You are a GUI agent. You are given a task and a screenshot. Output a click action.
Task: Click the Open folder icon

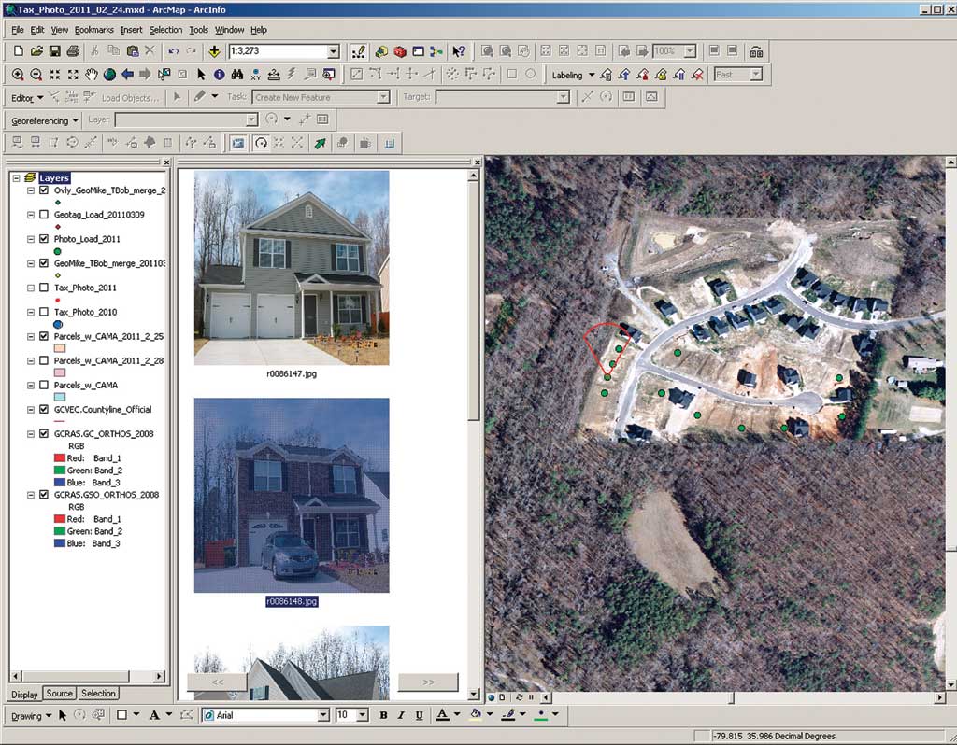tap(36, 51)
